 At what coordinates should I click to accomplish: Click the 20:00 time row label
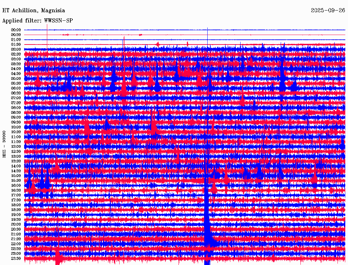point(16,224)
